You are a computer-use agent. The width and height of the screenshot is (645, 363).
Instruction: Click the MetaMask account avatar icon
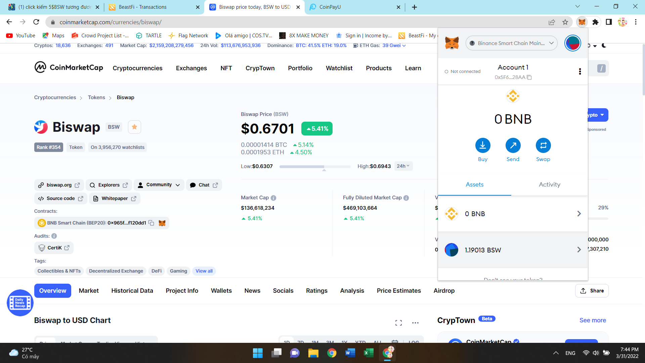tap(572, 43)
